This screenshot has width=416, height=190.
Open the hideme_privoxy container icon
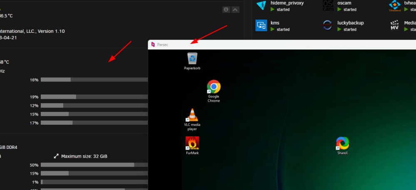(261, 6)
